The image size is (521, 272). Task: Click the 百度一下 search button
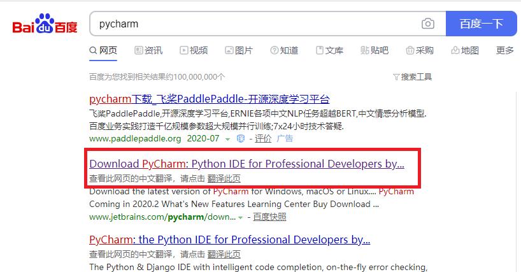click(481, 24)
